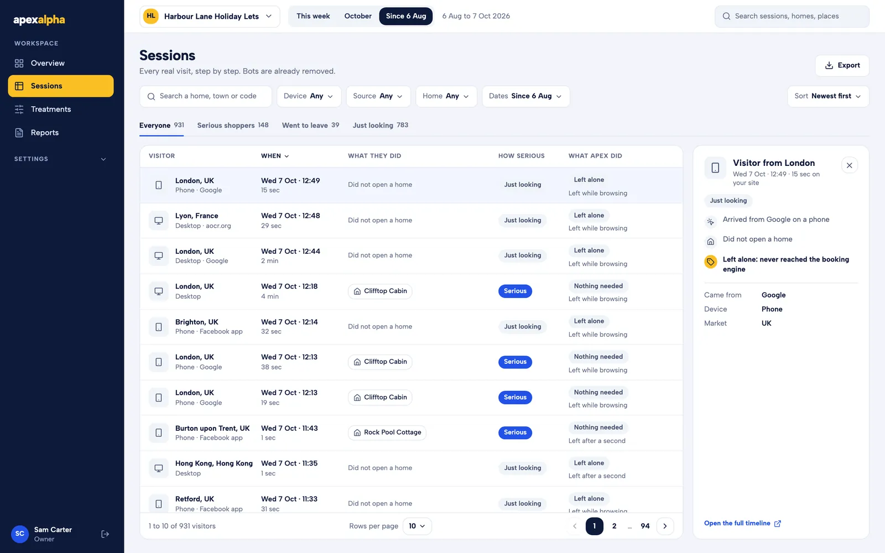This screenshot has height=553, width=885.
Task: Change Rows per page dropdown
Action: click(417, 526)
